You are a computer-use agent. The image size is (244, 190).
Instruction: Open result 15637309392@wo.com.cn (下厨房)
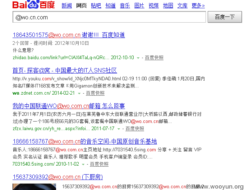click(x=57, y=177)
